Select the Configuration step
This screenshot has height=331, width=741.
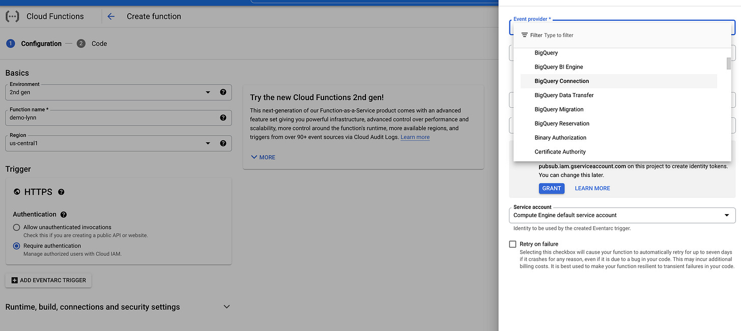click(34, 44)
